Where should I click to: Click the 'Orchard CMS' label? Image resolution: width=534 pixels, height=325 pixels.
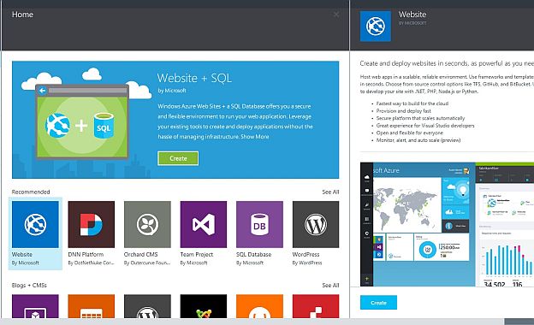[x=141, y=254]
